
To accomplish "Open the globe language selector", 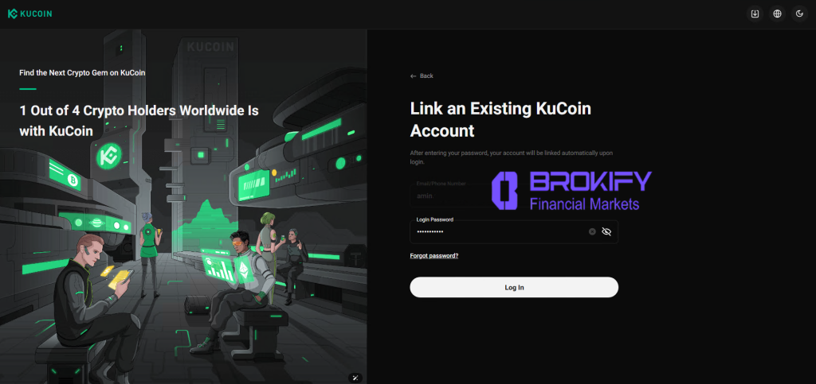I will coord(777,14).
